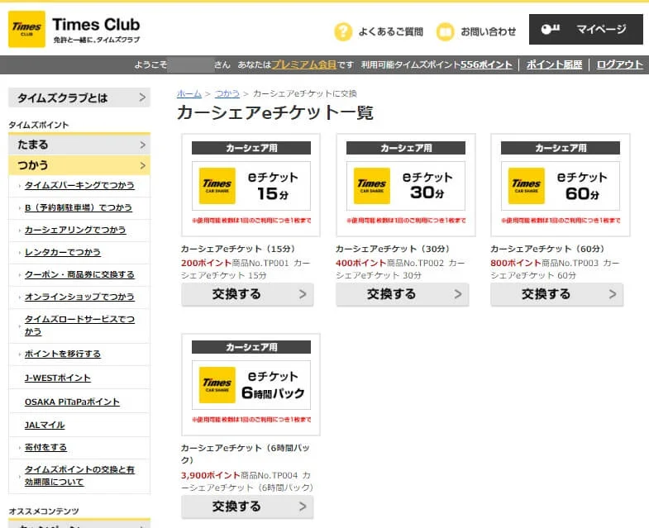Open タイムズポイントの交換と有効期限について link
Screen dimensions: 649x528
coord(79,476)
